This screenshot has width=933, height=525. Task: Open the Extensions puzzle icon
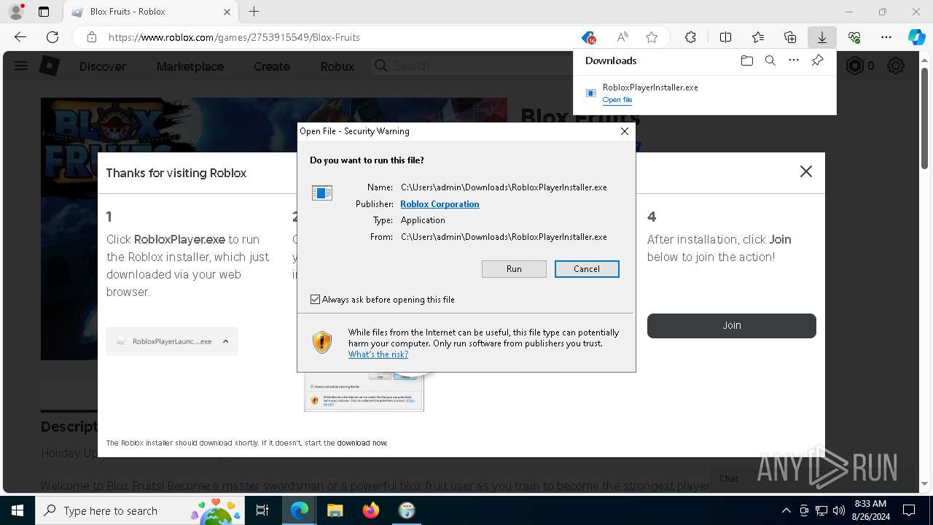point(690,37)
